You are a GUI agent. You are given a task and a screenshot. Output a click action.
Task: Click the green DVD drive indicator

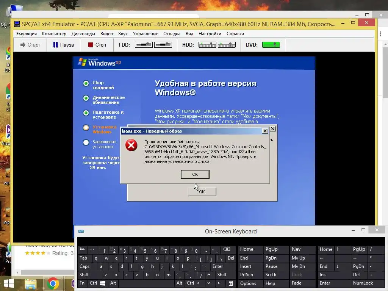coord(271,45)
